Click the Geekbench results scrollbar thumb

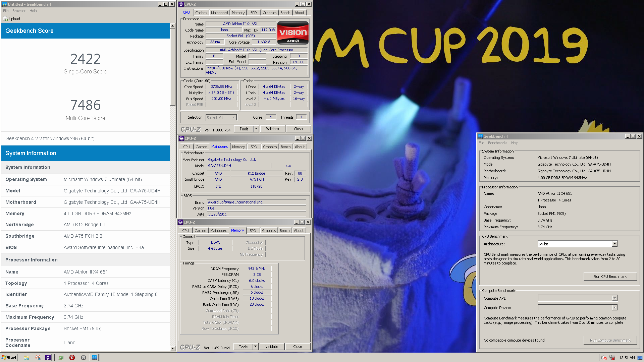click(173, 67)
